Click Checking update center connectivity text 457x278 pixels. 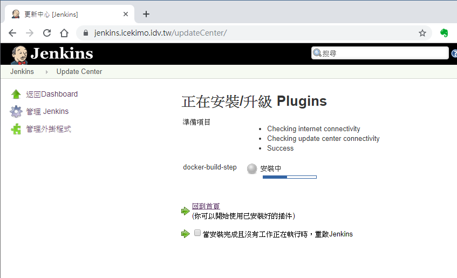pos(323,138)
